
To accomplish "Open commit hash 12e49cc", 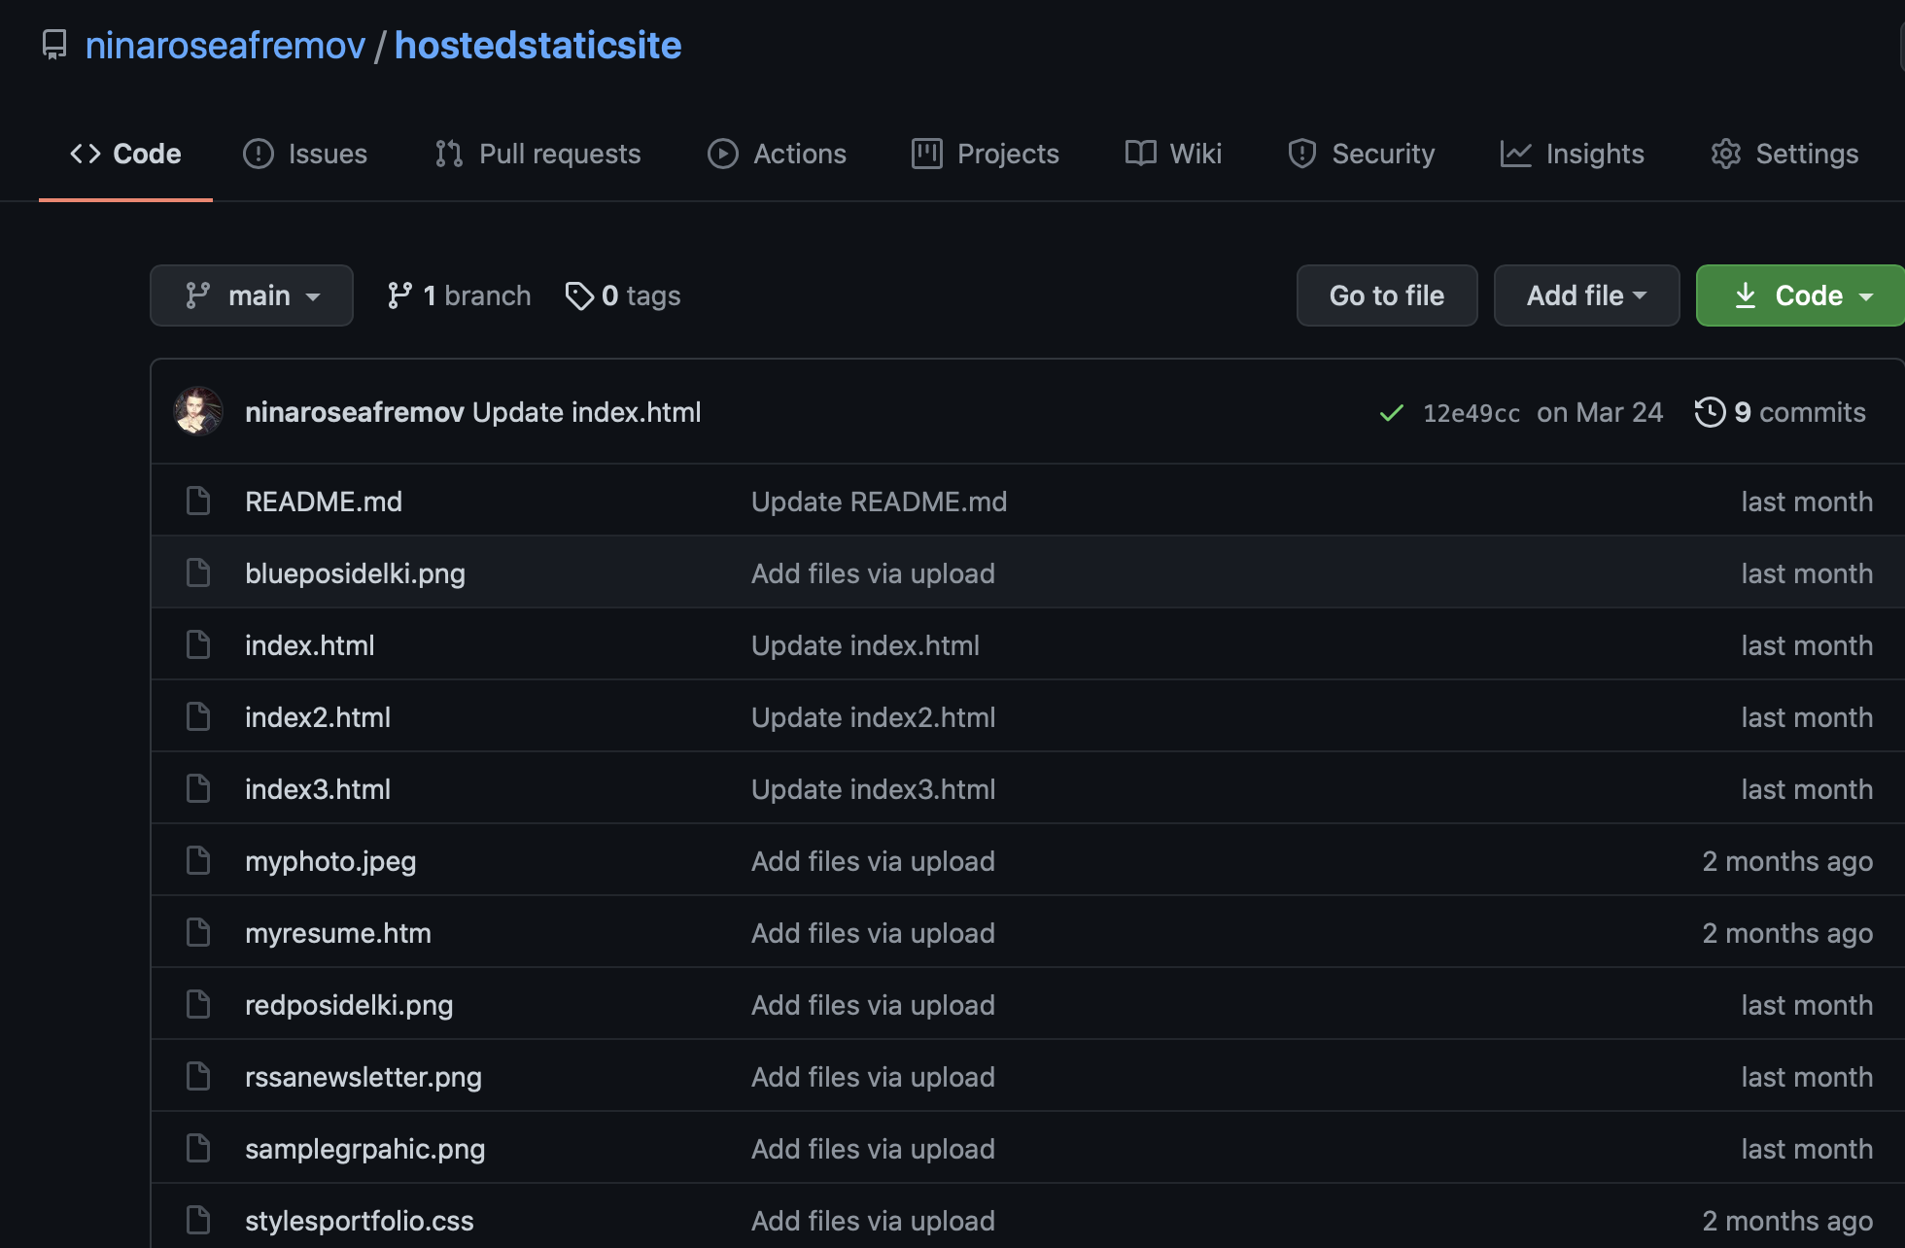I will click(x=1472, y=413).
